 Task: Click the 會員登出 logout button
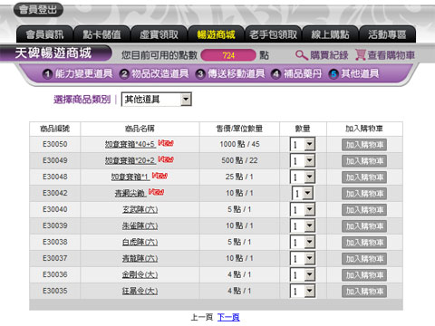click(38, 10)
